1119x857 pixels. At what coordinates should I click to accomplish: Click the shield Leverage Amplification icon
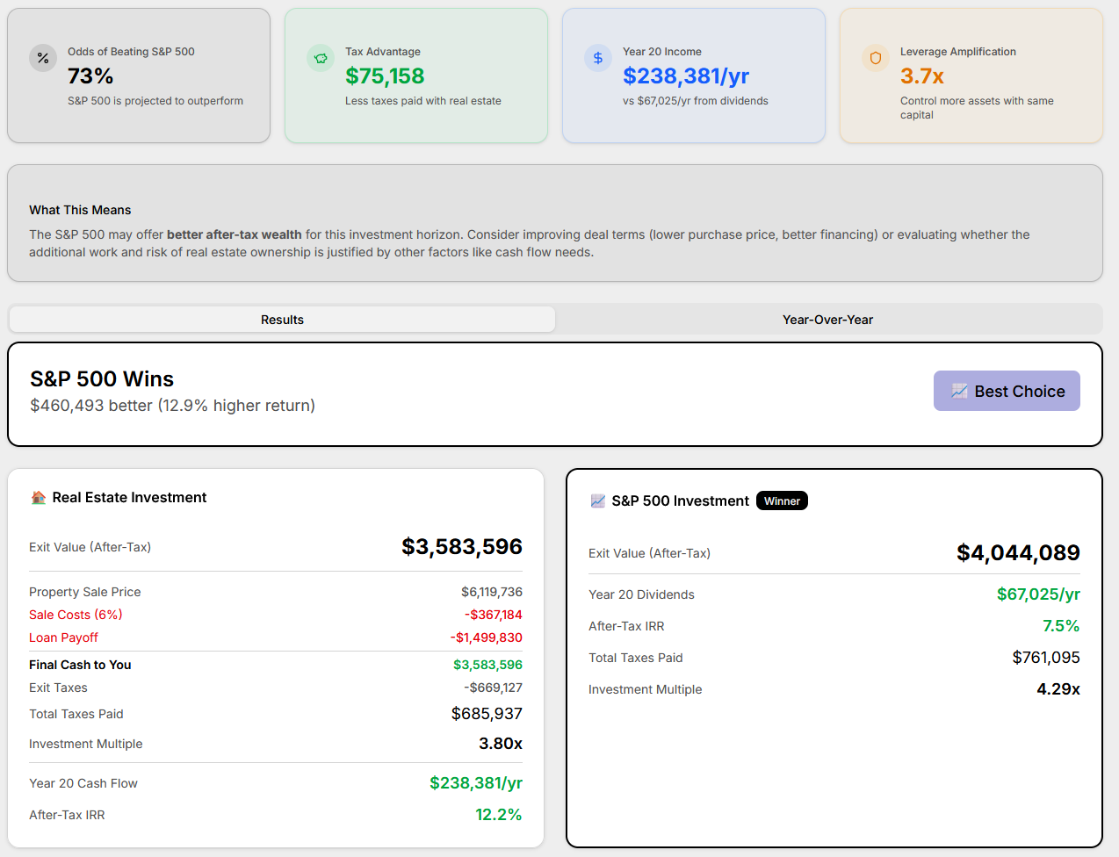876,58
